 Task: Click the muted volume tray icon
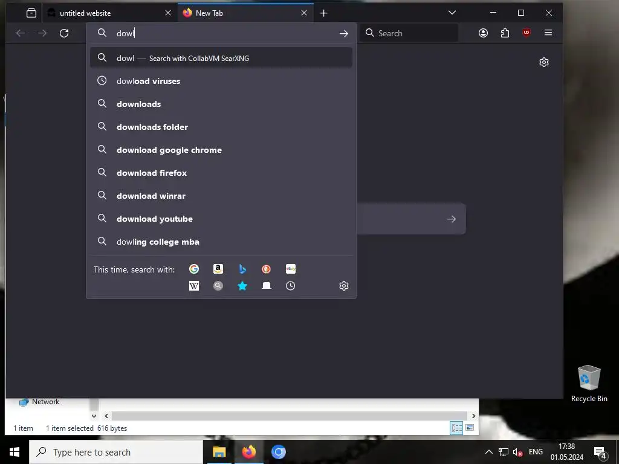(517, 452)
